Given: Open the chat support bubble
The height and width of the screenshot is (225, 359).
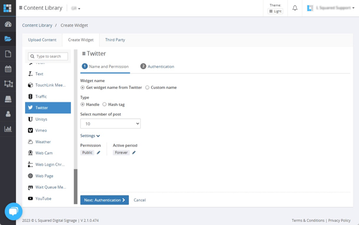Looking at the screenshot, I should (14, 211).
